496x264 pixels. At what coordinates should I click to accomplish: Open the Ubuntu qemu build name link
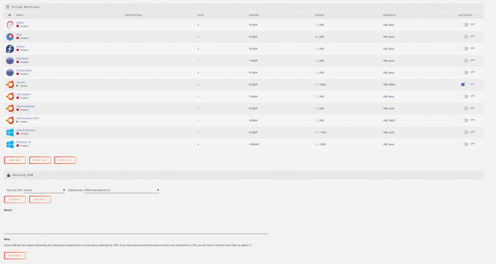click(x=27, y=118)
